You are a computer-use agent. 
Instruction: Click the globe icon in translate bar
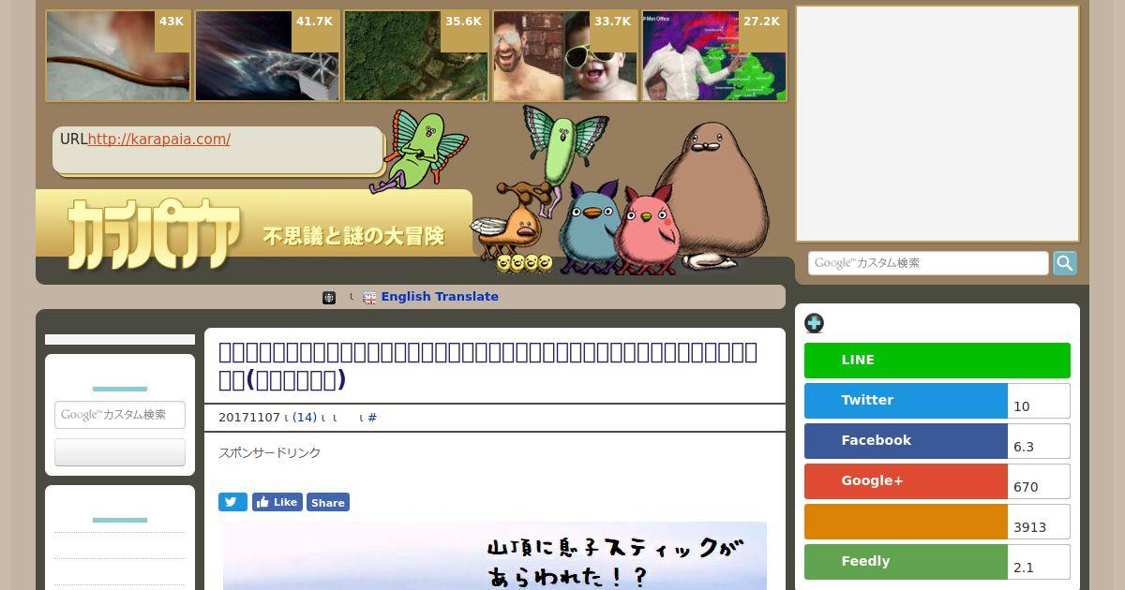[x=329, y=298]
